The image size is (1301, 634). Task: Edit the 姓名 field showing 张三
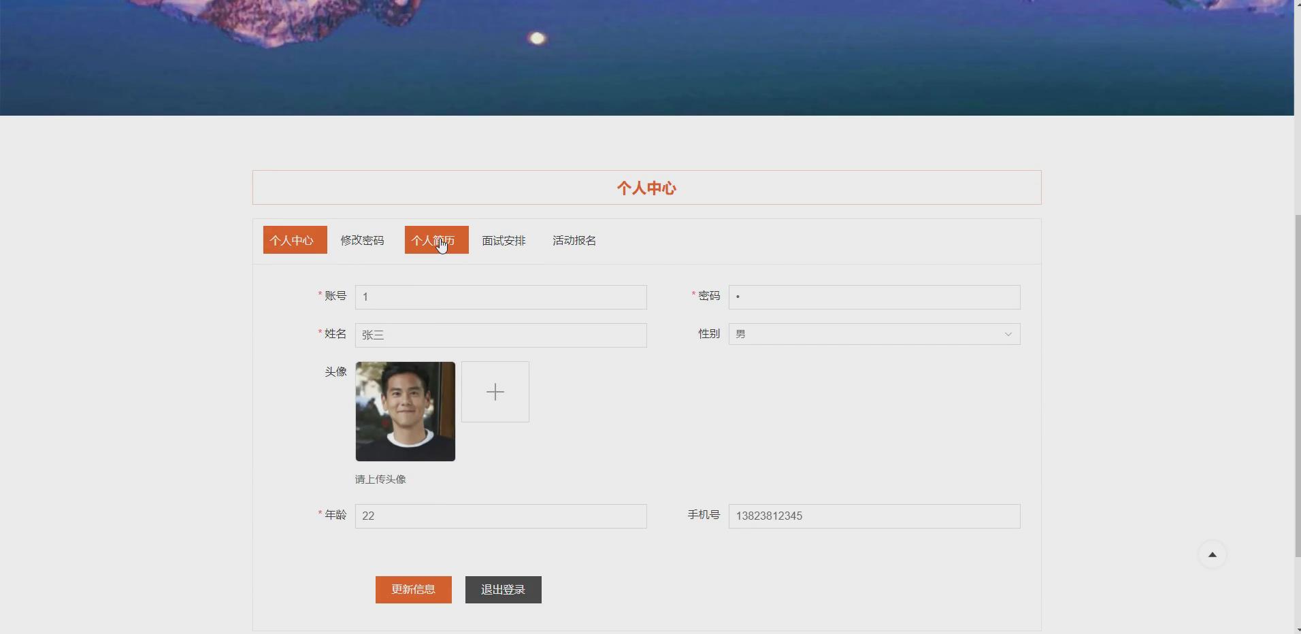coord(501,335)
